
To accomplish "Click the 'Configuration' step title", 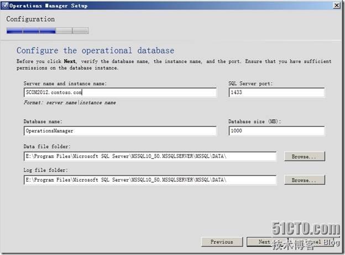I will click(30, 19).
